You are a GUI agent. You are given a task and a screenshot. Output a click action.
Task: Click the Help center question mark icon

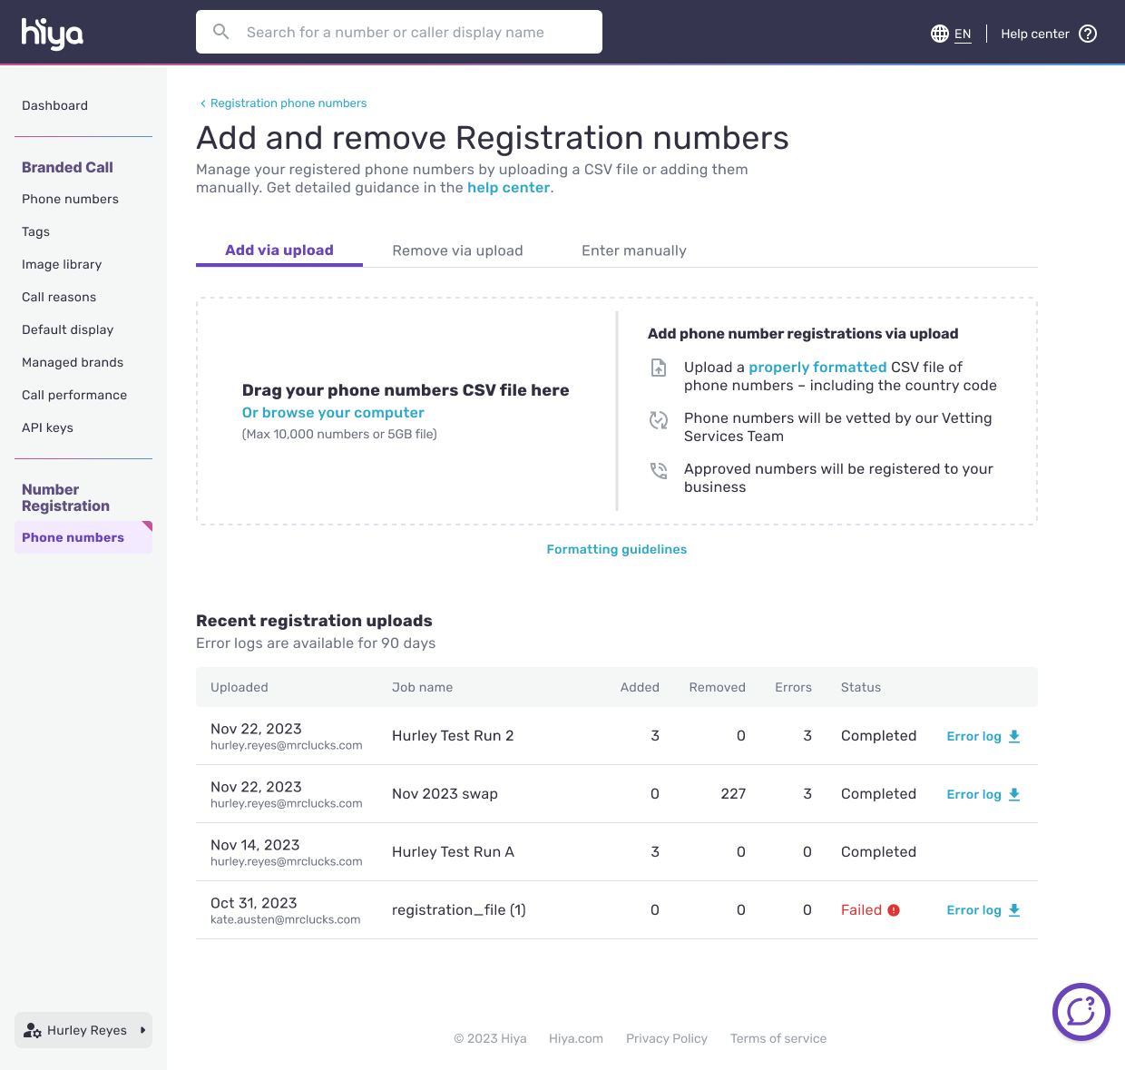(x=1088, y=34)
